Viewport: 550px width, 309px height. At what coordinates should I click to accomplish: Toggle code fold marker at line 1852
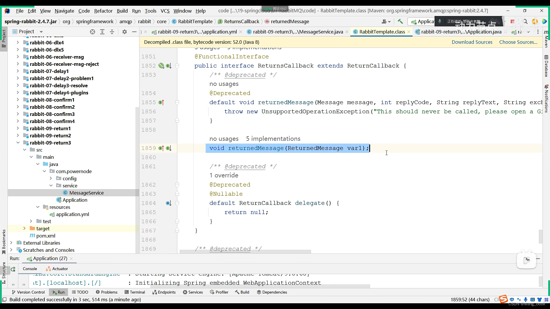[177, 66]
